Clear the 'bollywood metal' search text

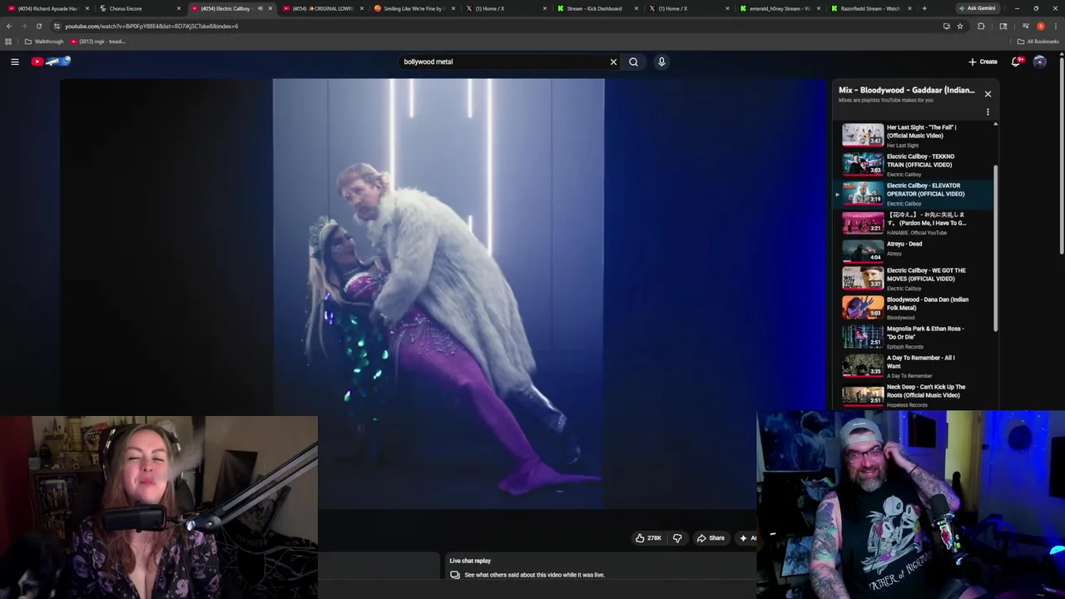[x=613, y=62]
